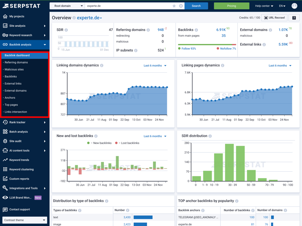Click info icon beside Linking domains dynamics
Viewport: 302px width, 226px height.
point(102,66)
